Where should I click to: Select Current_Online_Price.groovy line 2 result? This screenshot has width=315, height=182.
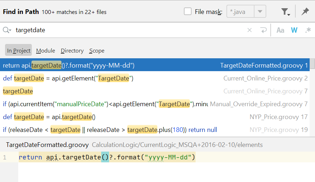[x=154, y=78]
